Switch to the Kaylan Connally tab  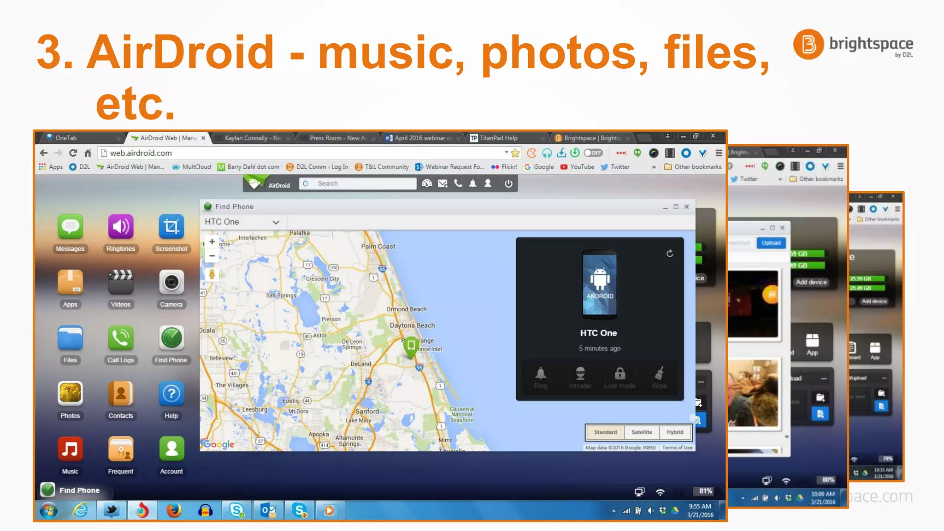coord(253,138)
